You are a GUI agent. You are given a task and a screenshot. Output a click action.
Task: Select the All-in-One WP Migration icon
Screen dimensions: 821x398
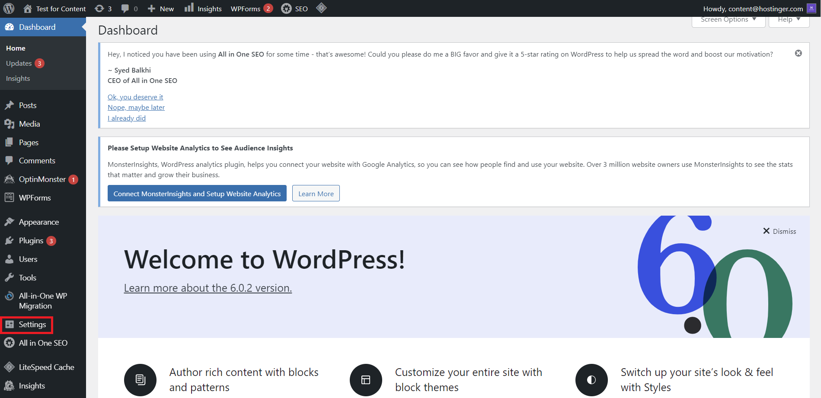(x=10, y=296)
